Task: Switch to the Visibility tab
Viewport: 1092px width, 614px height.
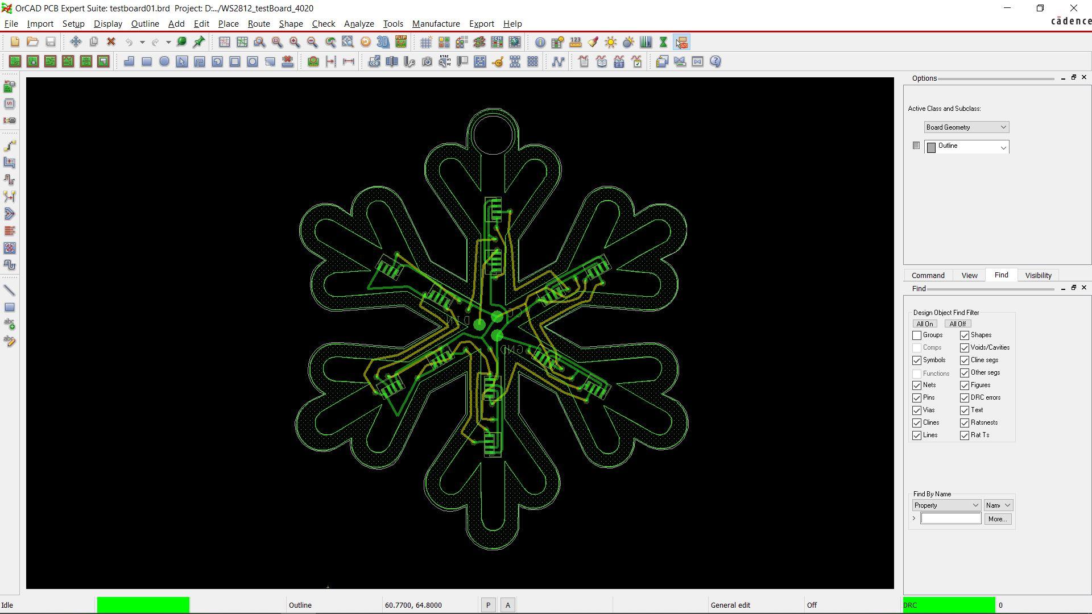Action: (x=1038, y=275)
